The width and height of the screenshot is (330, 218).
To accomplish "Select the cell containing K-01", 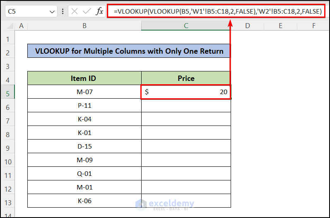I will pyautogui.click(x=84, y=133).
